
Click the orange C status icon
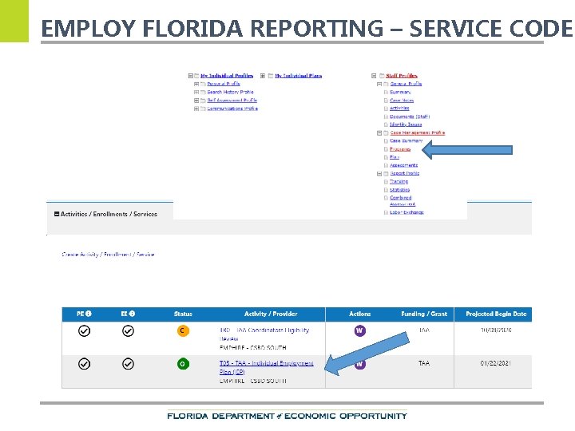pyautogui.click(x=183, y=330)
